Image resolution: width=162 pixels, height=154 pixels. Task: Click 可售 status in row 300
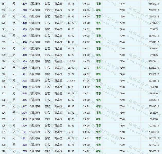coord(98,87)
